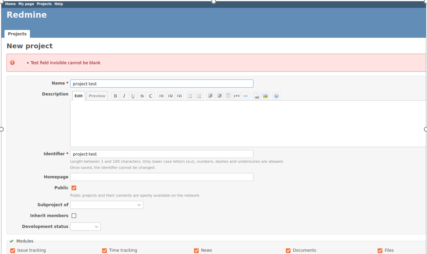Viewport: 427px width, 254px height.
Task: Click the Homepage input field
Action: coord(162,177)
